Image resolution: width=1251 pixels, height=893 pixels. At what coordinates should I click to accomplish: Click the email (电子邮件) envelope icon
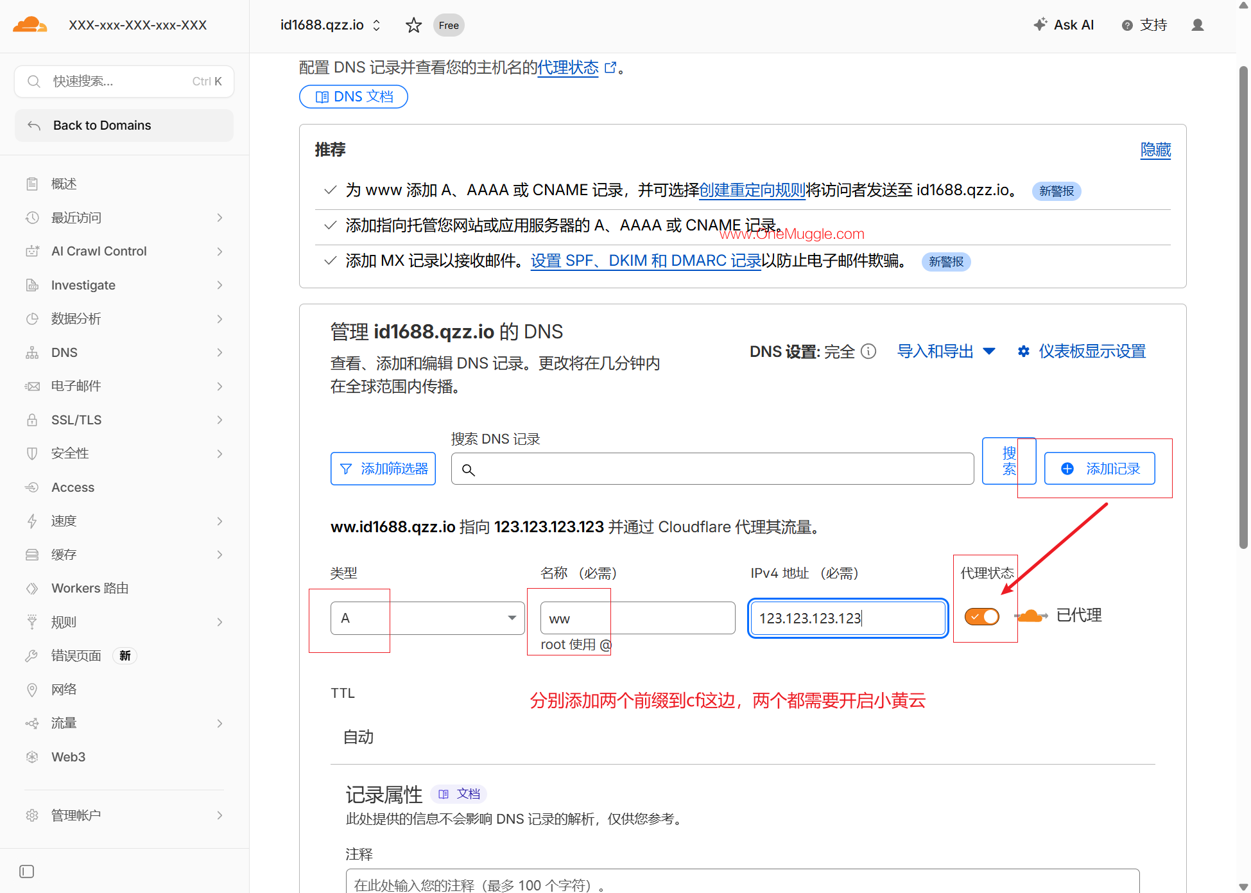pos(32,386)
